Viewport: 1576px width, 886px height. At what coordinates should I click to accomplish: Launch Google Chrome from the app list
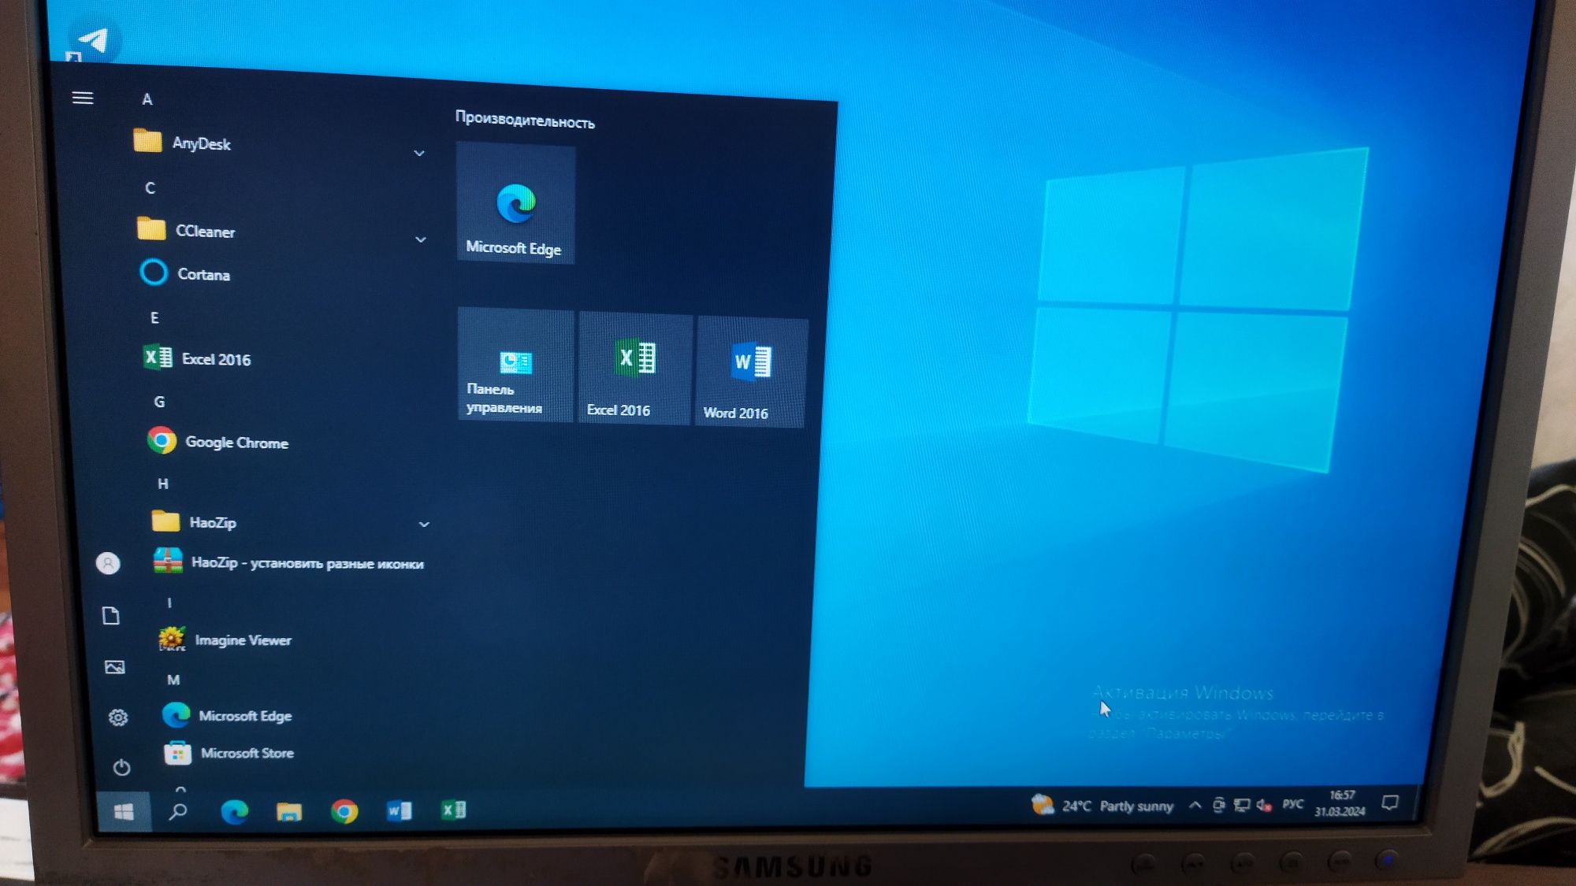(x=218, y=441)
